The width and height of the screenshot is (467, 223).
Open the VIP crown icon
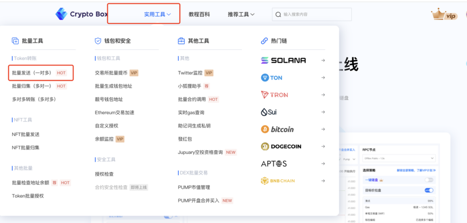444,14
